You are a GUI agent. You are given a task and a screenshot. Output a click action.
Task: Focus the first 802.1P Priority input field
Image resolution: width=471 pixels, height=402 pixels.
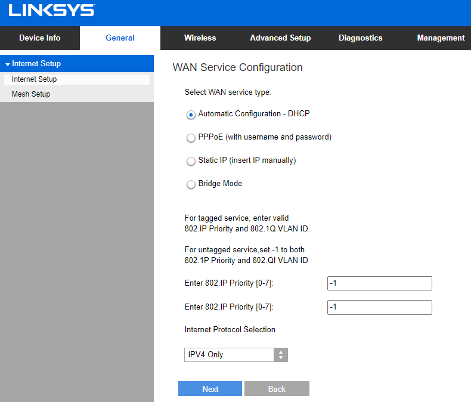click(380, 283)
